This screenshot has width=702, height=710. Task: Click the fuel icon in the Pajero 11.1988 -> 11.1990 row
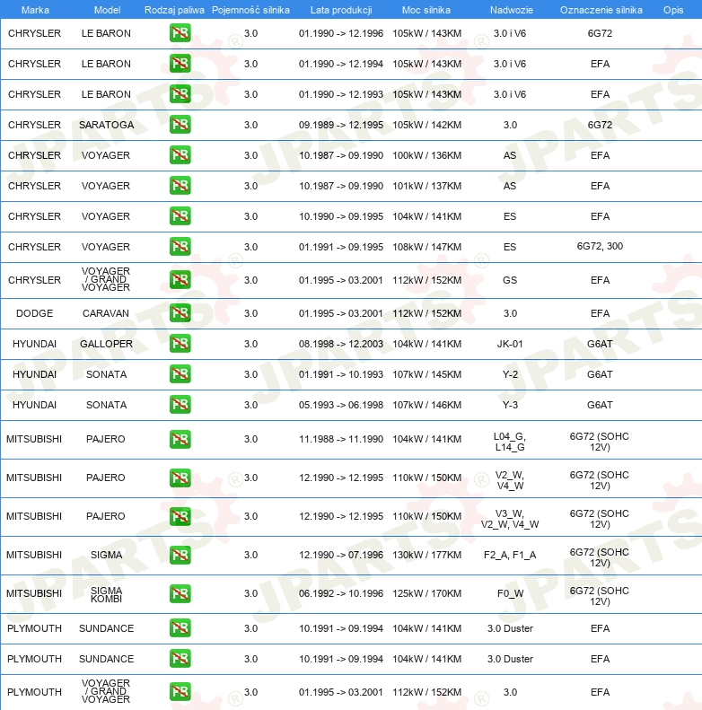coord(180,439)
